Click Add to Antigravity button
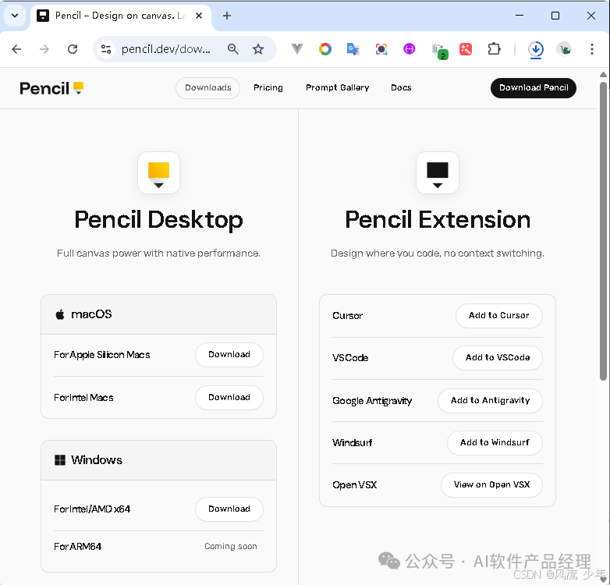610x585 pixels. [490, 401]
